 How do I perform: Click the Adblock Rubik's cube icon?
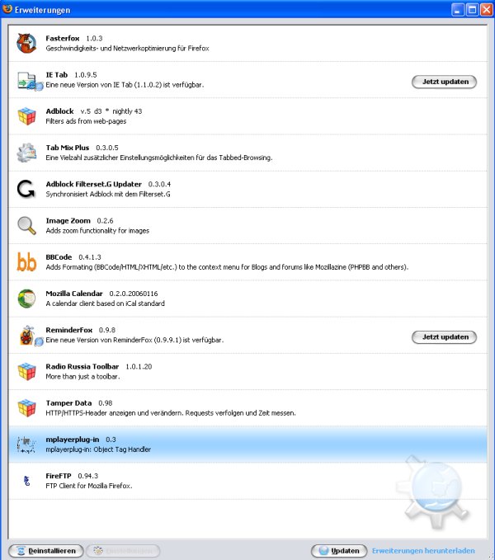click(x=26, y=116)
